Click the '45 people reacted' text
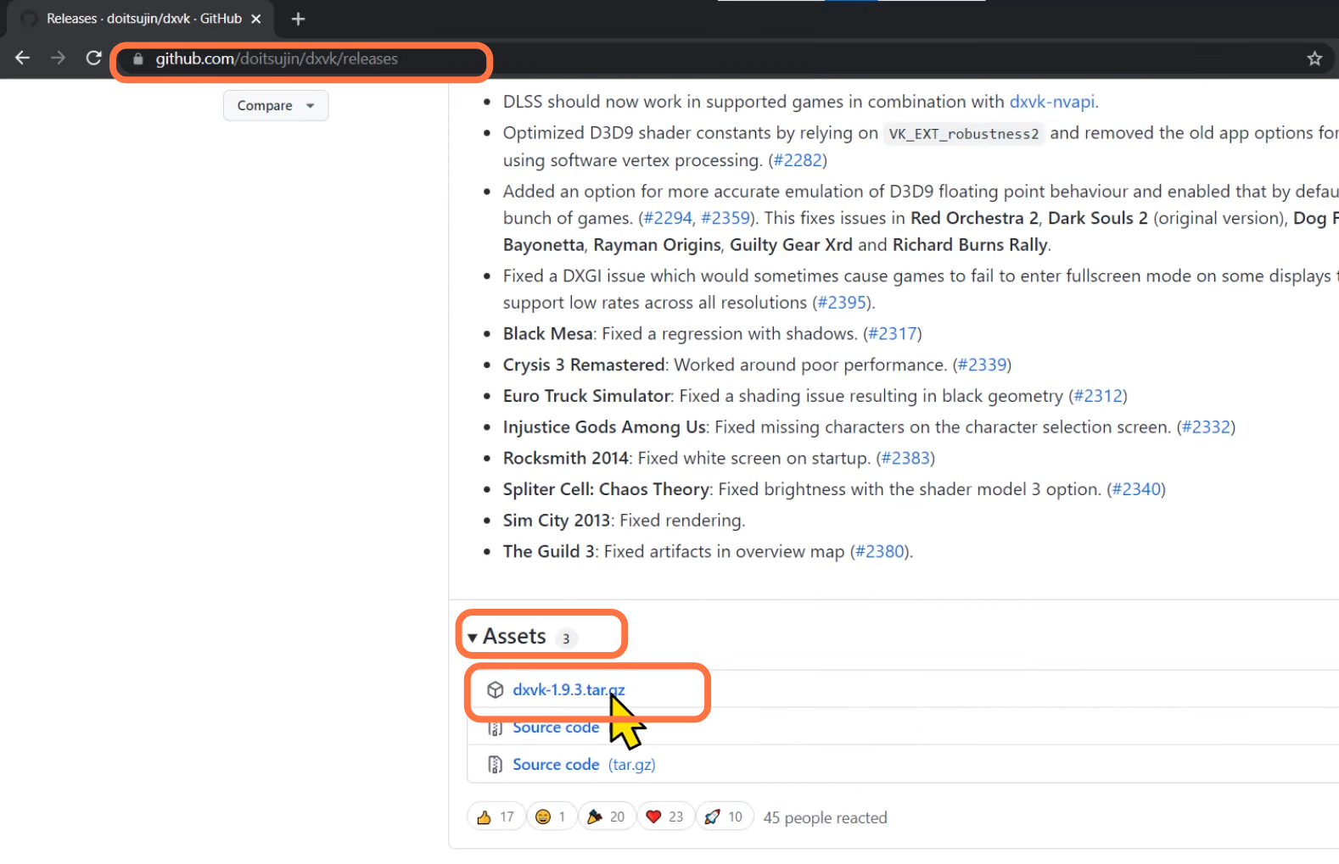 click(825, 818)
